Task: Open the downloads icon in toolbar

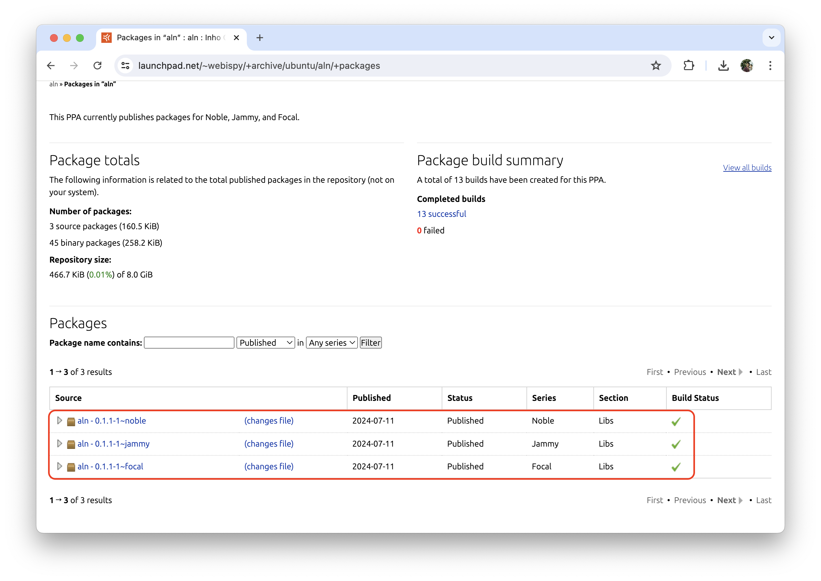Action: tap(723, 66)
